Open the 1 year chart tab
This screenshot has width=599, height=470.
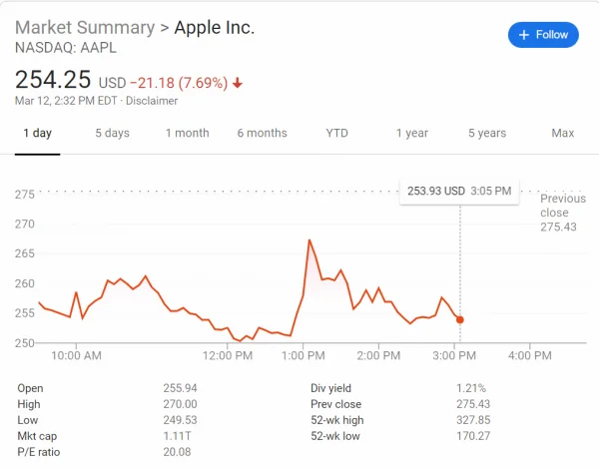pos(411,134)
